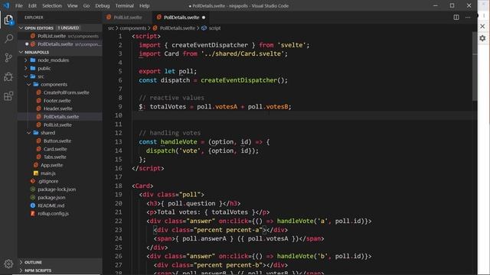The height and width of the screenshot is (275, 490).
Task: Open CreatePollForm.svelte in the file tree
Action: pos(67,92)
